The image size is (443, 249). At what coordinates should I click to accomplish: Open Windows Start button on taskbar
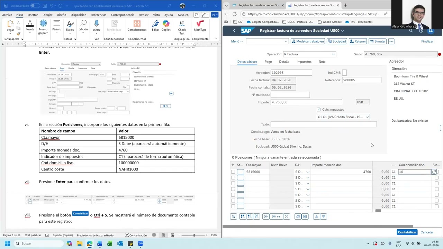(7, 243)
